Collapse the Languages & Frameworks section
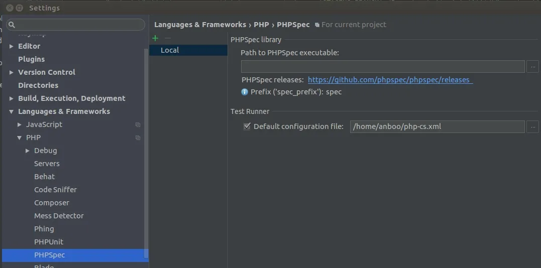 point(12,111)
